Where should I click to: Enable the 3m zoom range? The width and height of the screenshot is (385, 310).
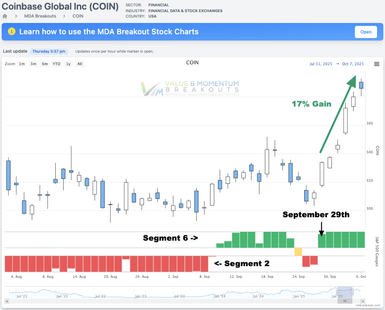click(x=33, y=64)
